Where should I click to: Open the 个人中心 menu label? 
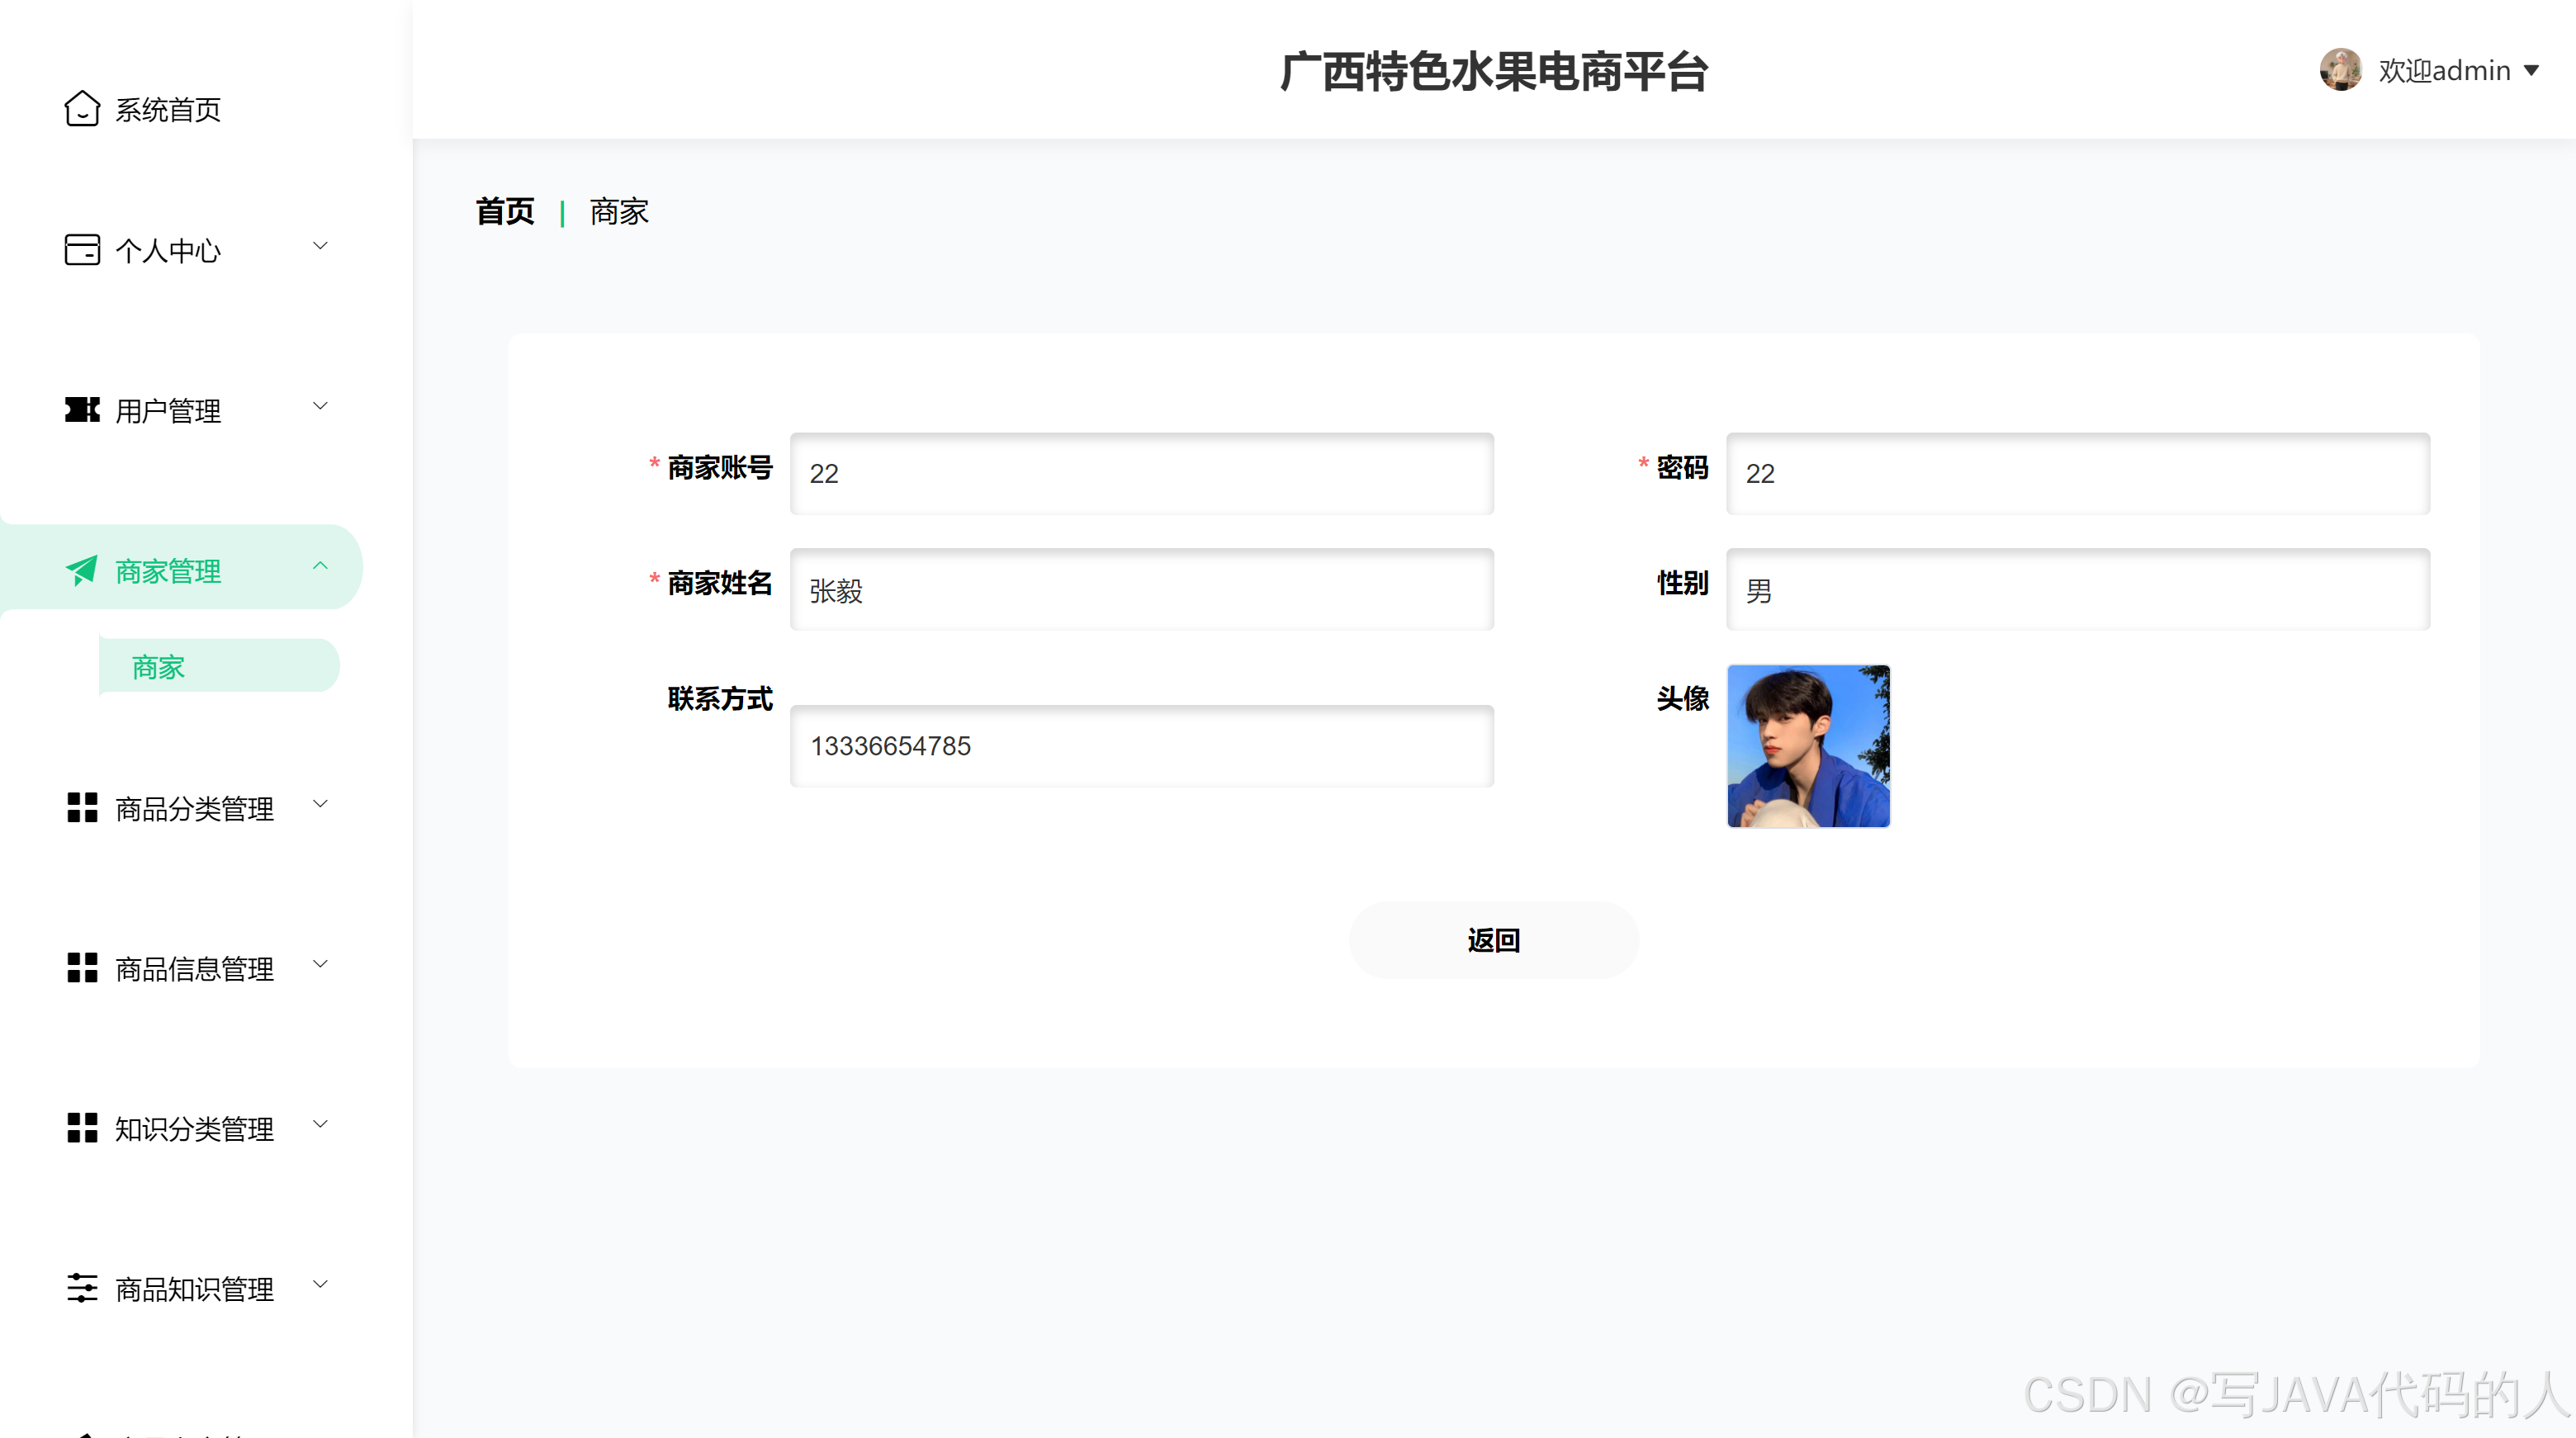[x=168, y=250]
